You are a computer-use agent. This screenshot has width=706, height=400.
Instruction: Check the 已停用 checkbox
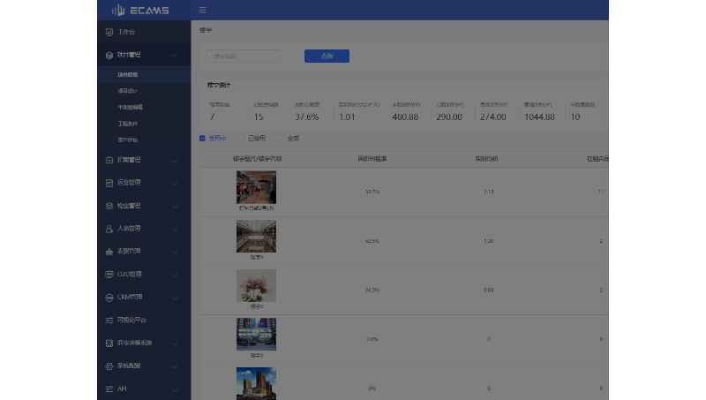tap(241, 138)
